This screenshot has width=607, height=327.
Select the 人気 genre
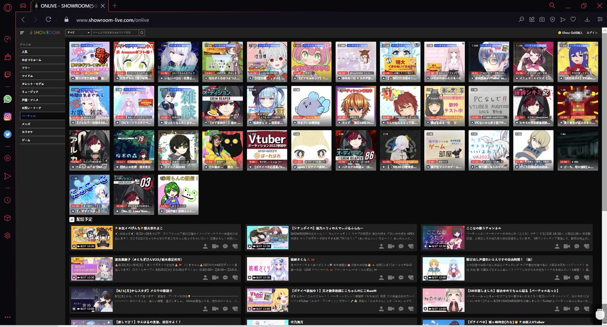click(x=42, y=51)
